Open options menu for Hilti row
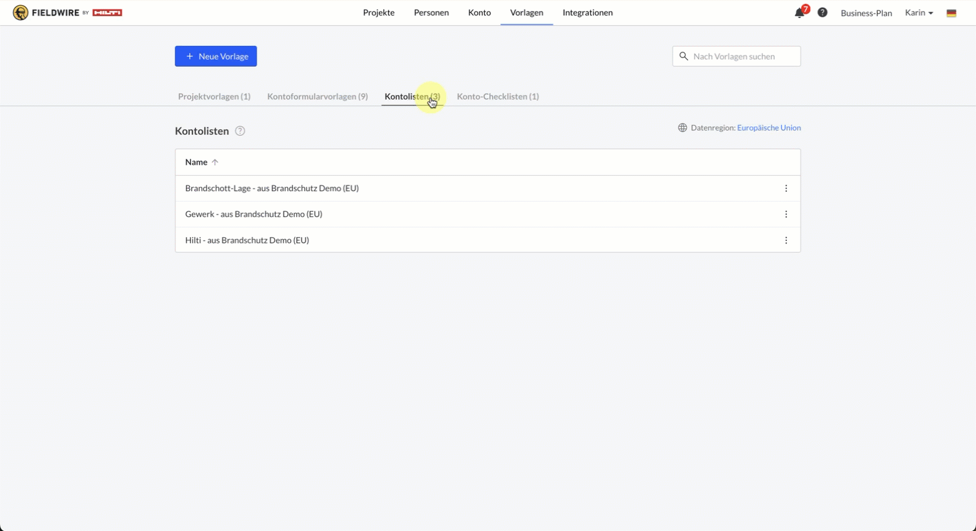 [786, 240]
